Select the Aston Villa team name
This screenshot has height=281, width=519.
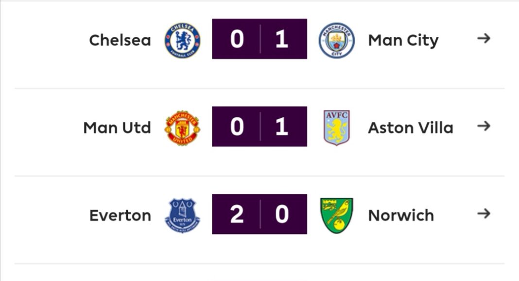pos(411,128)
